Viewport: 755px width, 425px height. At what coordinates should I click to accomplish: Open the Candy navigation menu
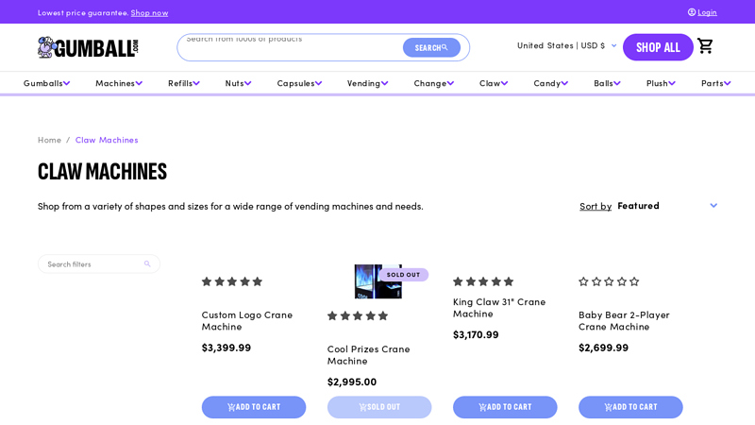[550, 83]
